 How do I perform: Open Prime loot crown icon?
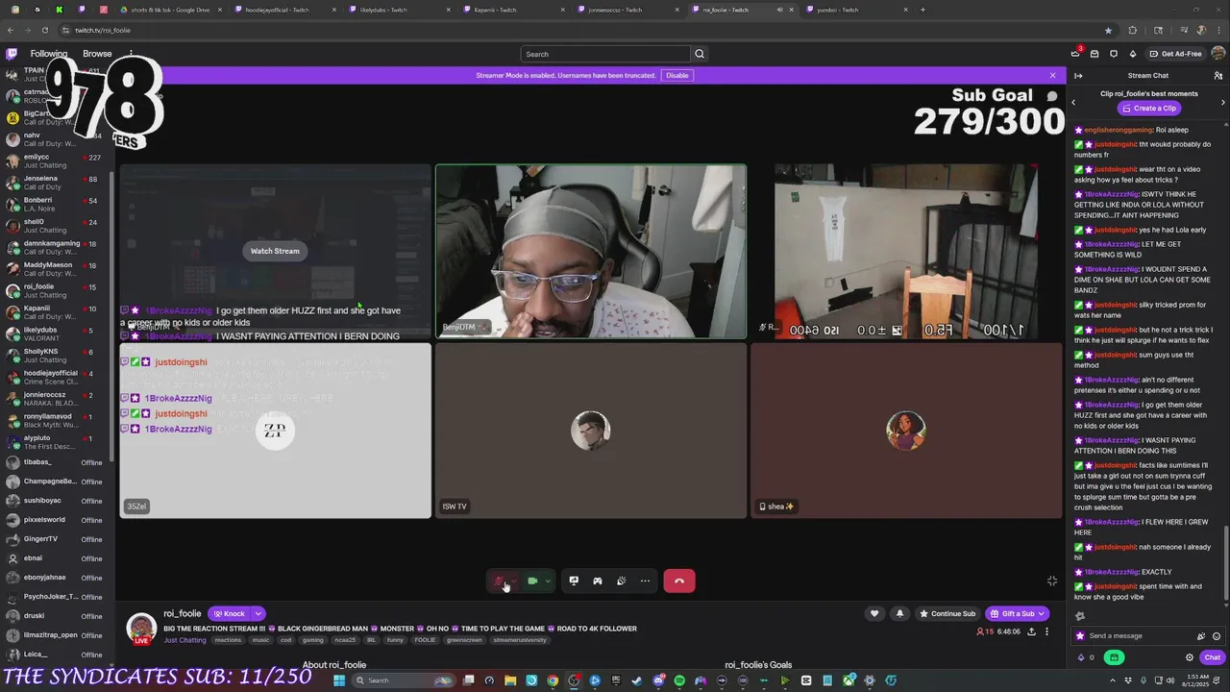[x=1075, y=54]
